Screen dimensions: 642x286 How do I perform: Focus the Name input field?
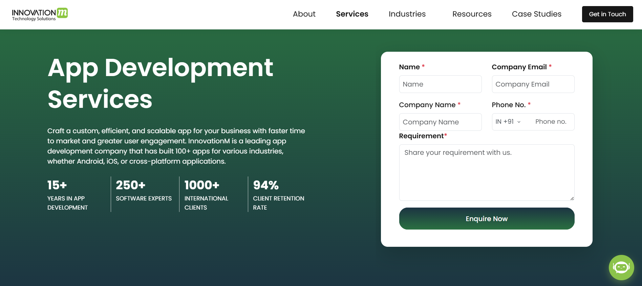(440, 84)
